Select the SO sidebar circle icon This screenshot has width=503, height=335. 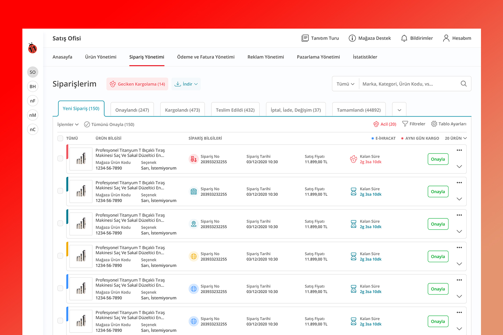click(32, 72)
